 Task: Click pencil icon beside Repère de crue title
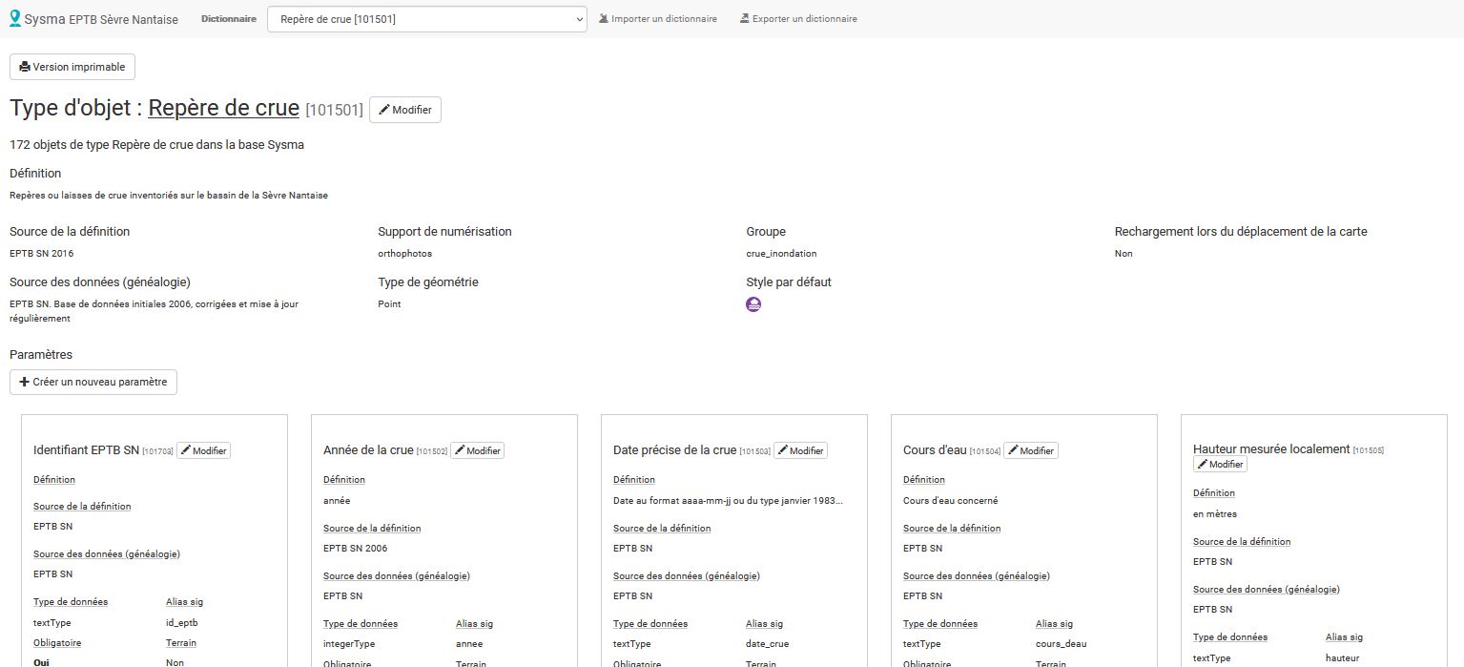pyautogui.click(x=384, y=110)
